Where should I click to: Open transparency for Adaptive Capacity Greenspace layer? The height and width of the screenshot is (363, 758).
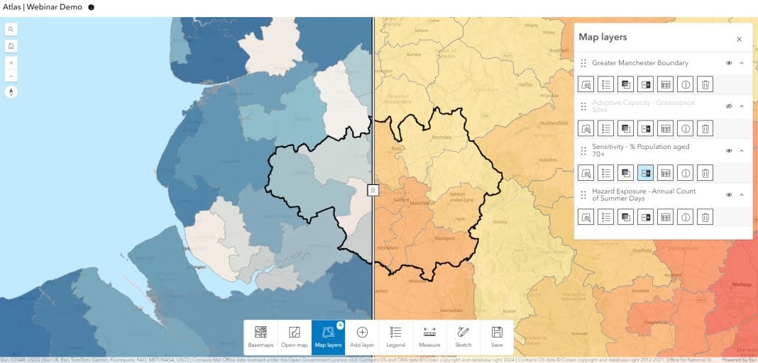click(626, 128)
